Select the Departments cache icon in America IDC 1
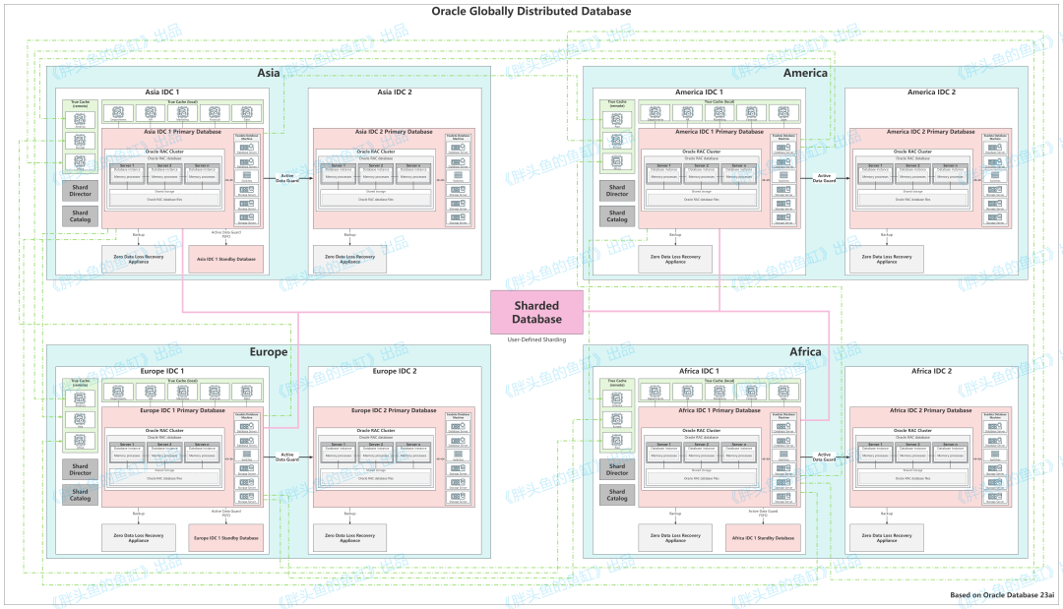The width and height of the screenshot is (1063, 609). click(655, 112)
